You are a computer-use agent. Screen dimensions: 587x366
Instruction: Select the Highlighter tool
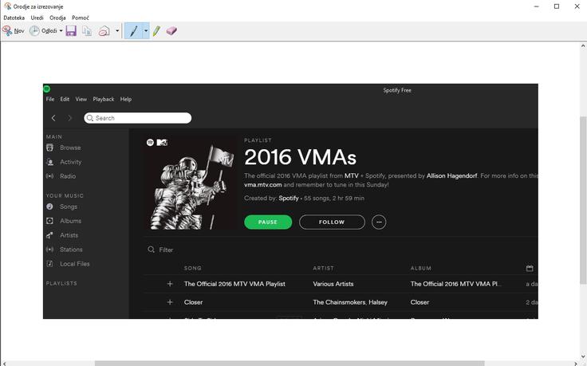156,30
